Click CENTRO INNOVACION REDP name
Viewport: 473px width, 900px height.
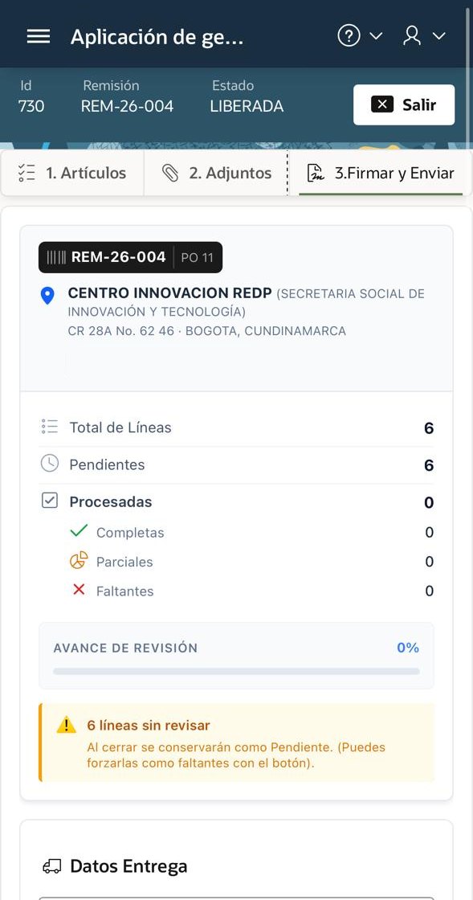[169, 292]
